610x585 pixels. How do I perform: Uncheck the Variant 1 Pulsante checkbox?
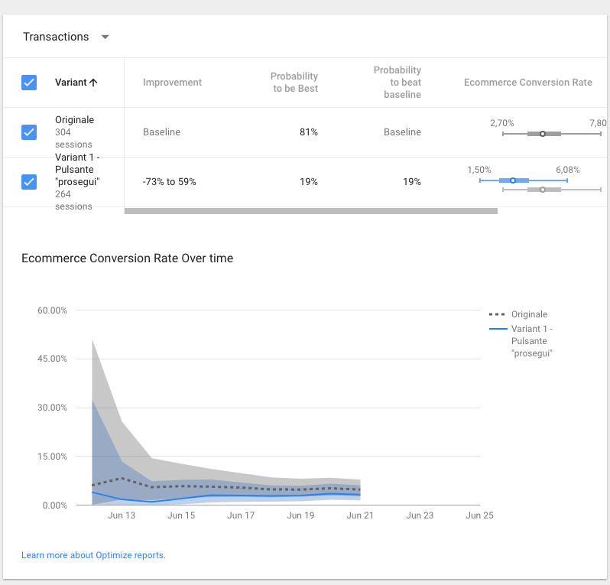click(x=29, y=182)
